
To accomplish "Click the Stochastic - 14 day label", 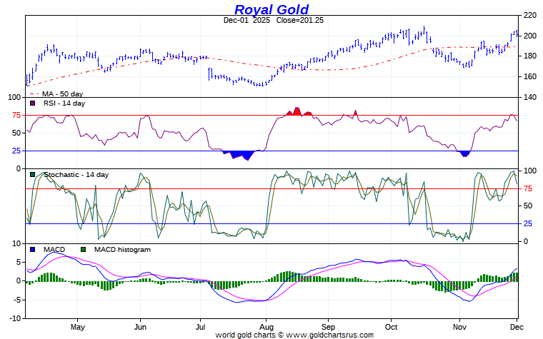I will 76,175.
